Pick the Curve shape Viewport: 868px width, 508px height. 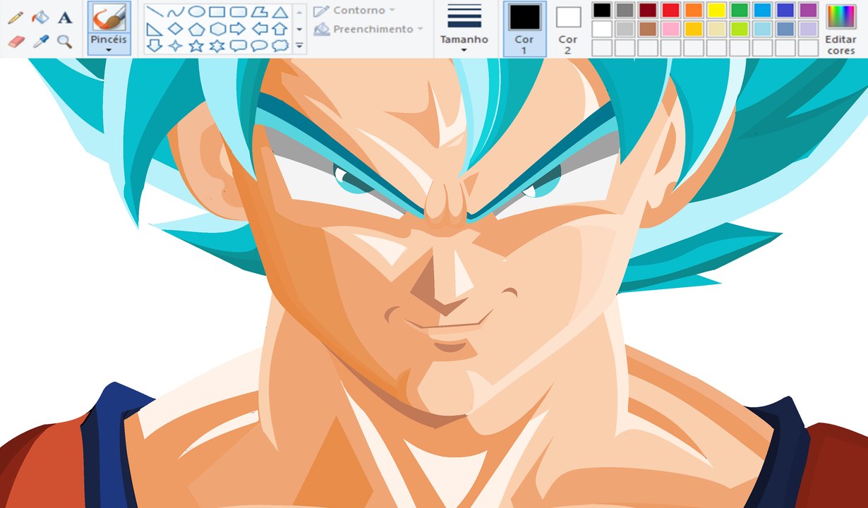point(176,12)
